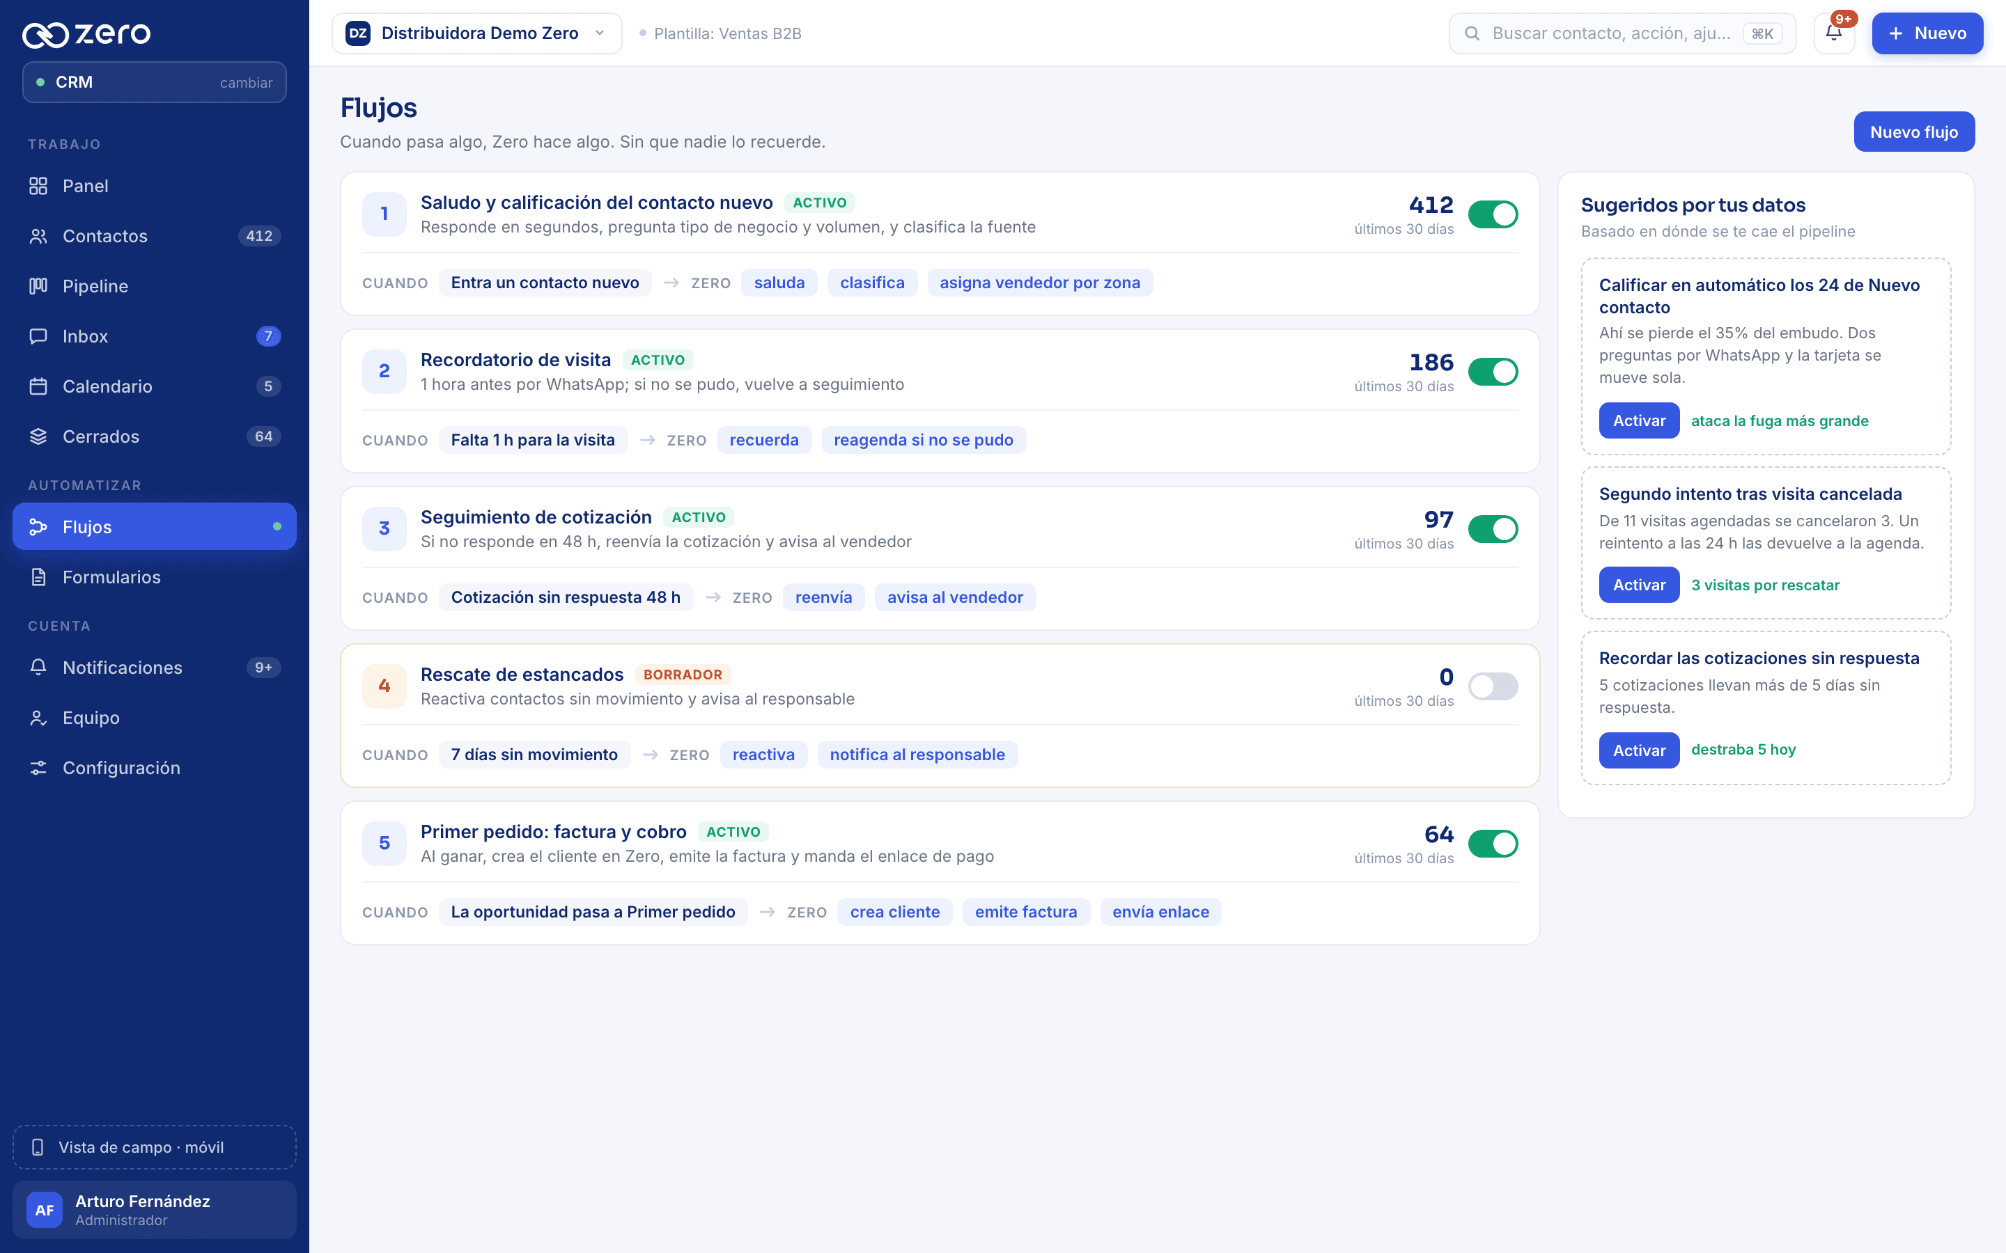
Task: Click the Nuevo flujo button
Action: tap(1914, 132)
